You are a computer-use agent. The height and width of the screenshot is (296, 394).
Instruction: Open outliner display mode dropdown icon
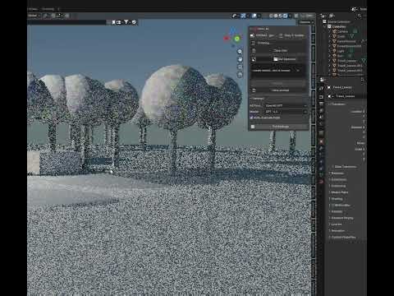point(332,16)
